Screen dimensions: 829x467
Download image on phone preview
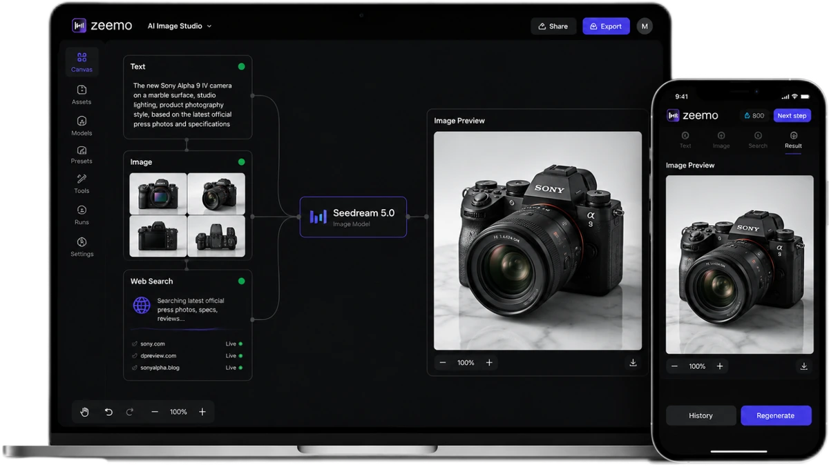pos(803,366)
